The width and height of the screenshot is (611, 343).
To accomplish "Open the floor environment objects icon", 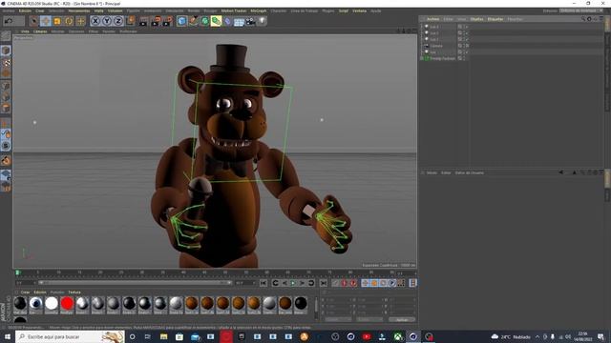I will pyautogui.click(x=239, y=21).
